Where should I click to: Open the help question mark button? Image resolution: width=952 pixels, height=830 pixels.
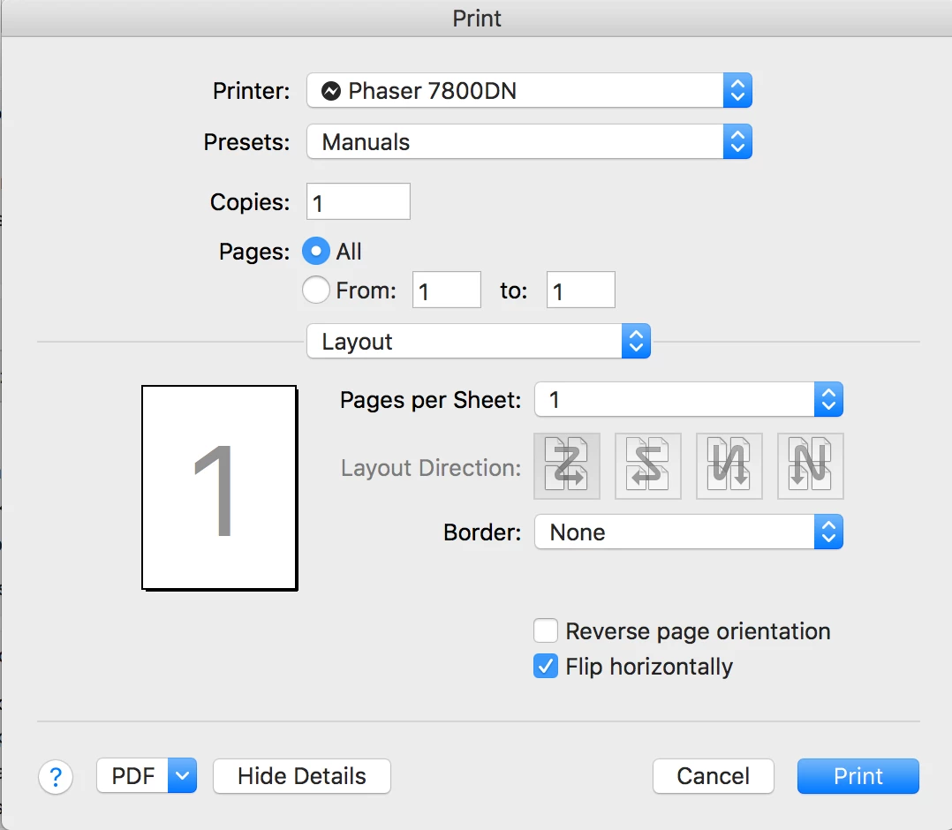(56, 776)
